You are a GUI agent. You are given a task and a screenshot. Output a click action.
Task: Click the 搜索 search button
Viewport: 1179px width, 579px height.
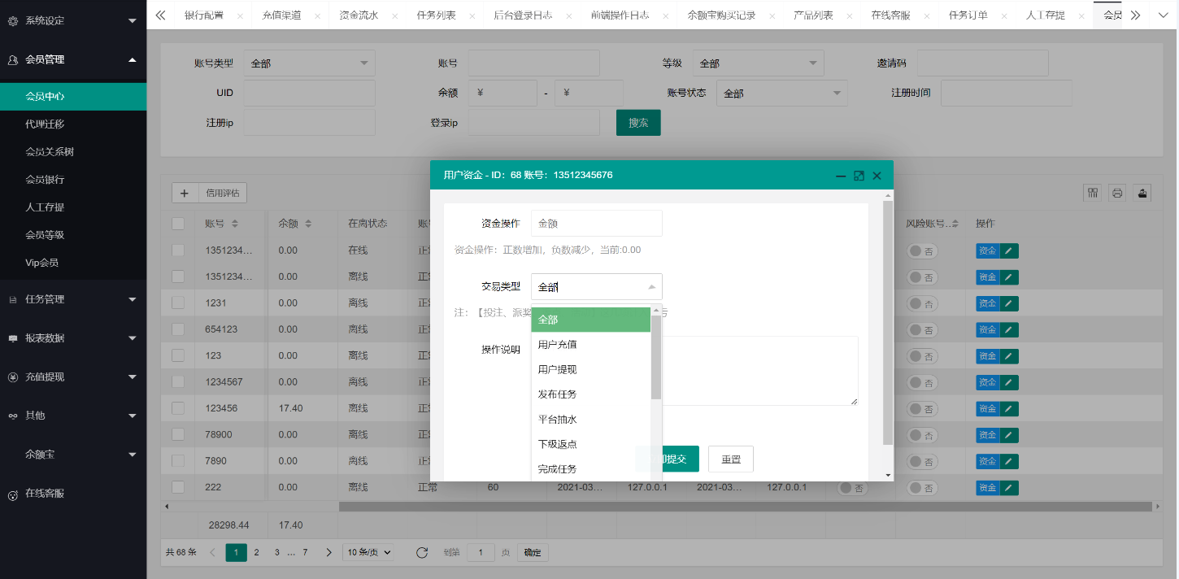point(637,122)
